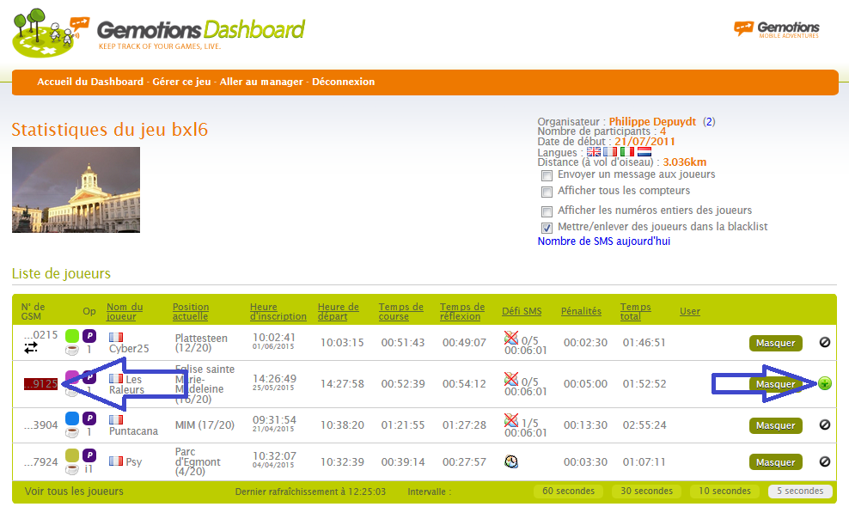Sort table by 'Temps total' column header
The image size is (849, 513).
tap(636, 311)
